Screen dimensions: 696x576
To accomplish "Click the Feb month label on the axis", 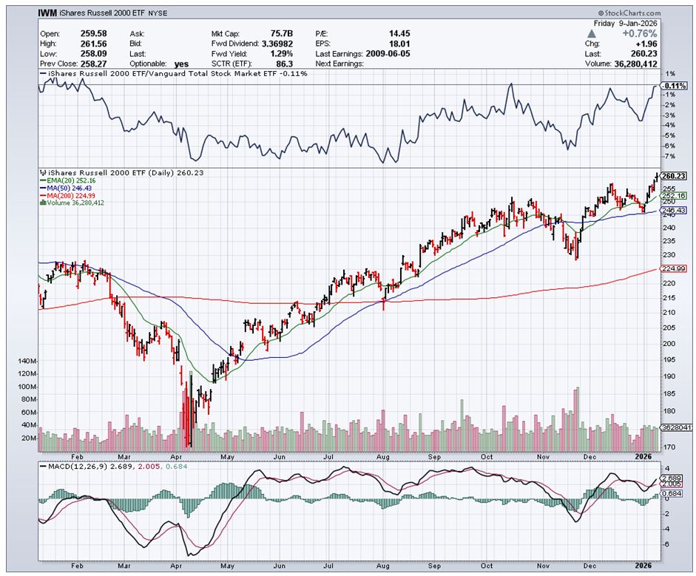I will [76, 456].
